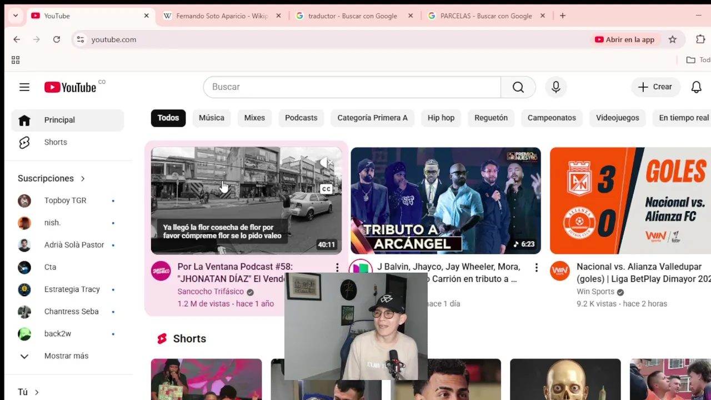Reload the current page
Viewport: 711px width, 400px height.
(56, 39)
